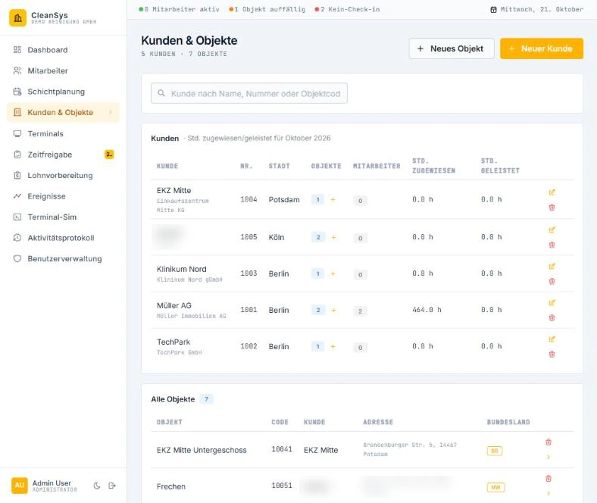Click the Zeitfreigabe notification badge

(x=109, y=155)
